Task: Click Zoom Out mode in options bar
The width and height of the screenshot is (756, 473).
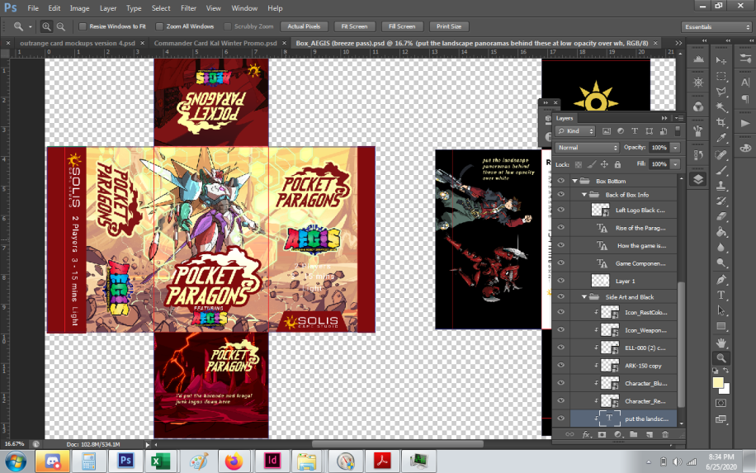Action: click(61, 26)
